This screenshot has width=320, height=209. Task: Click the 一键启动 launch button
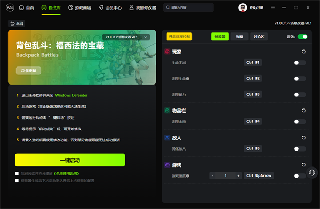click(x=70, y=160)
